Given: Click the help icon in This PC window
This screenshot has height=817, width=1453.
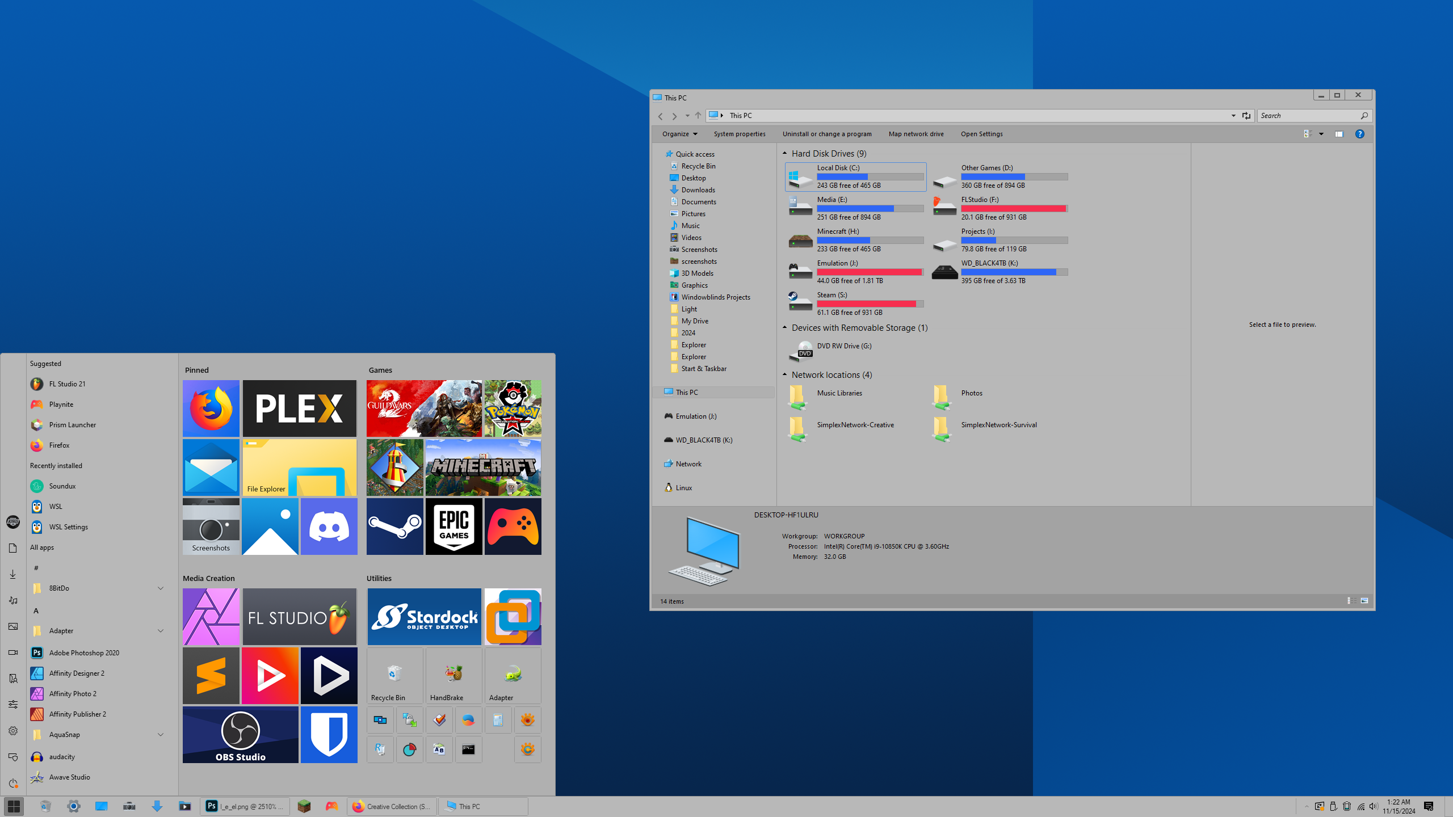Looking at the screenshot, I should point(1360,134).
